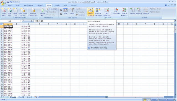Click the horizontal scrollbar thumb

(136, 97)
